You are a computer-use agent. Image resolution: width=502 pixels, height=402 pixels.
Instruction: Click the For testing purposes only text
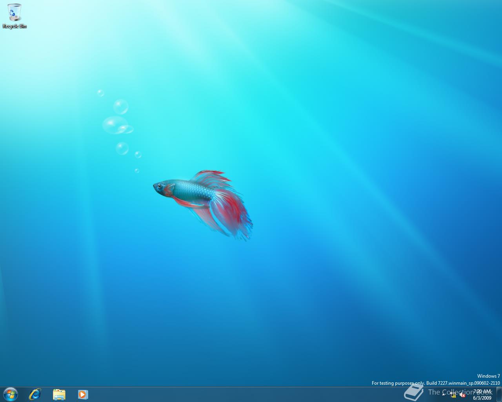398,383
